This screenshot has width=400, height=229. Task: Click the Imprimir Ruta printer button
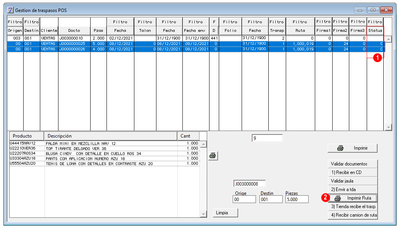[352, 198]
